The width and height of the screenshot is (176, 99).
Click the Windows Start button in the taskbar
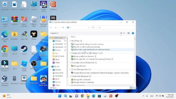[x=60, y=96]
